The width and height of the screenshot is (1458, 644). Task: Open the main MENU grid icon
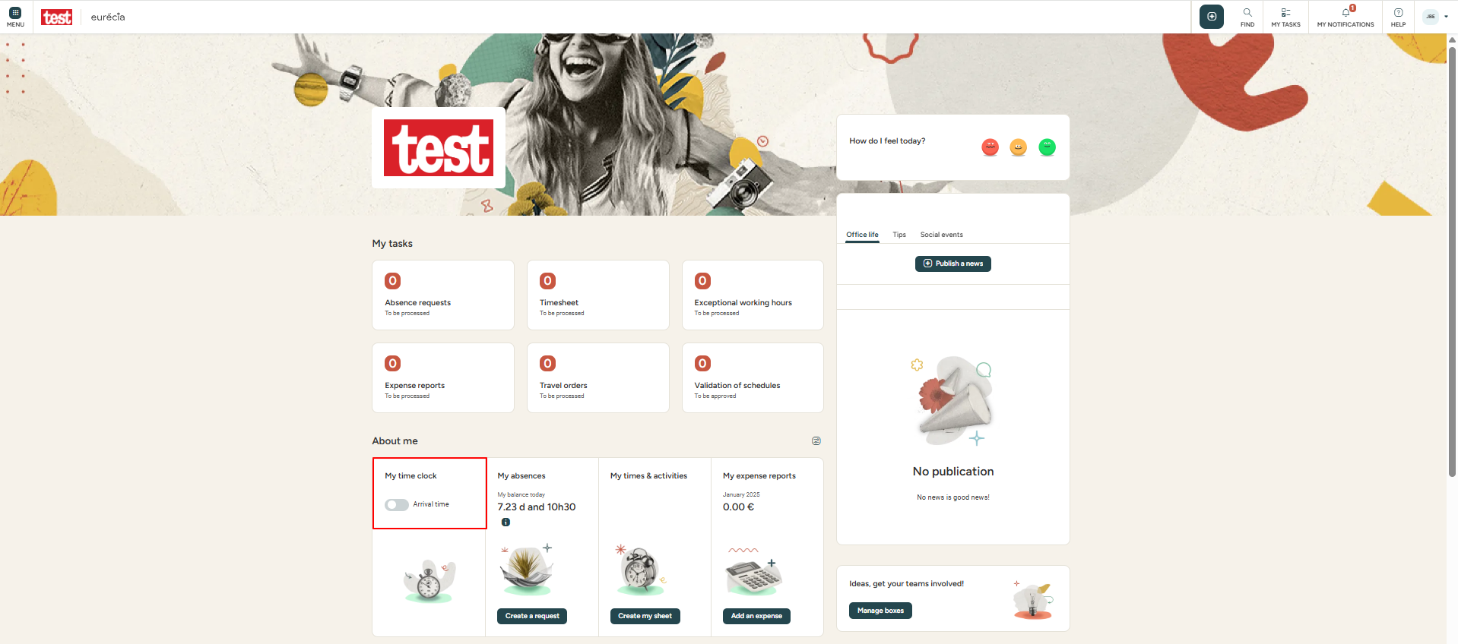(x=15, y=13)
